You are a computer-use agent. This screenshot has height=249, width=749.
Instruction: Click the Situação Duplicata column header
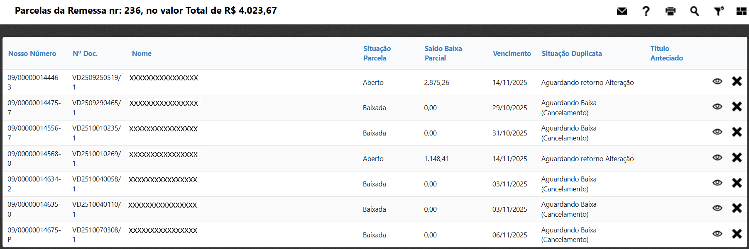[x=571, y=53]
